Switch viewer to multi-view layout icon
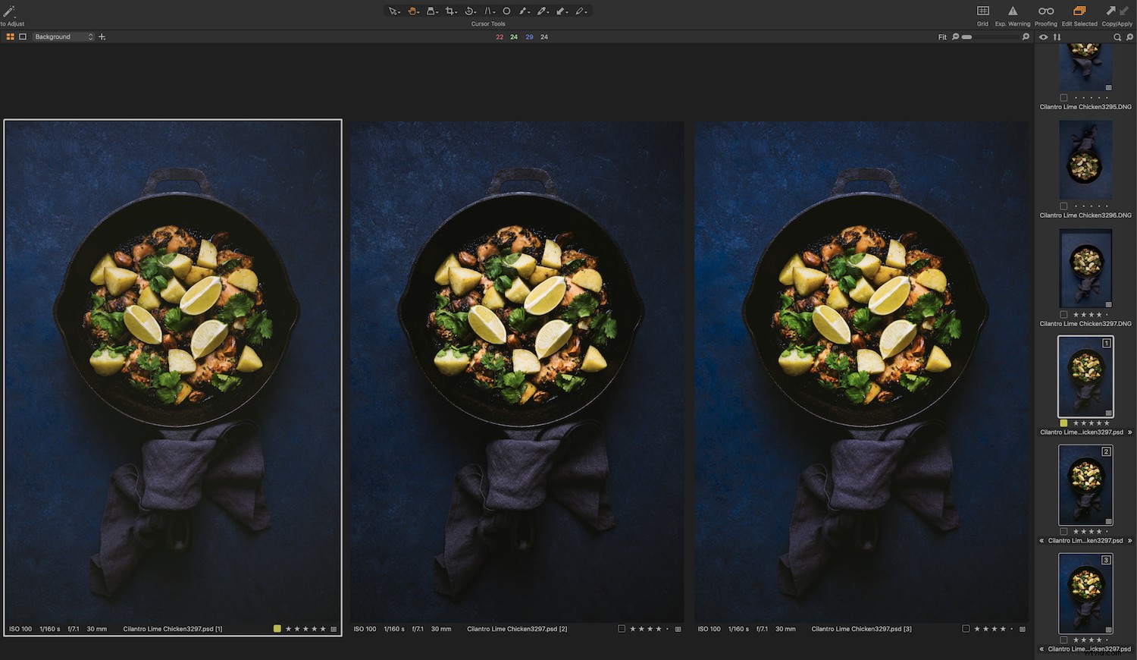 (x=10, y=36)
